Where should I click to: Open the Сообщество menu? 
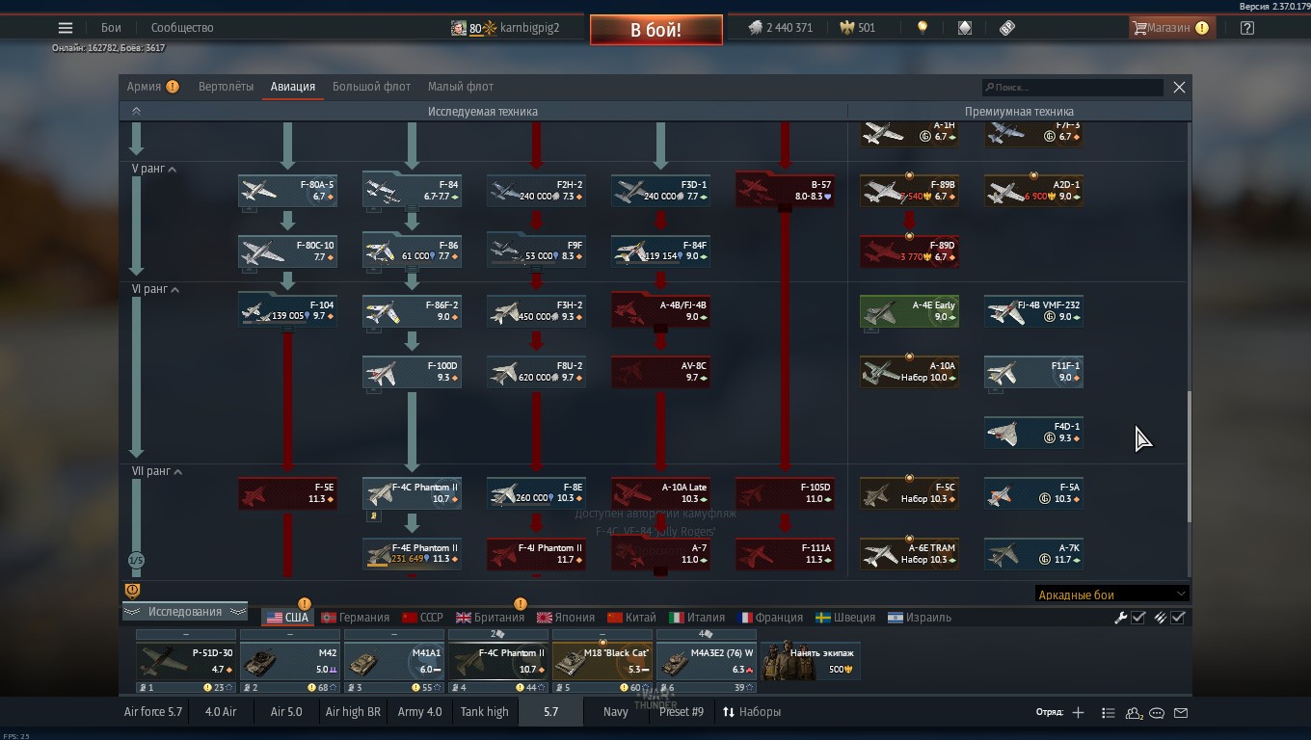pos(182,28)
